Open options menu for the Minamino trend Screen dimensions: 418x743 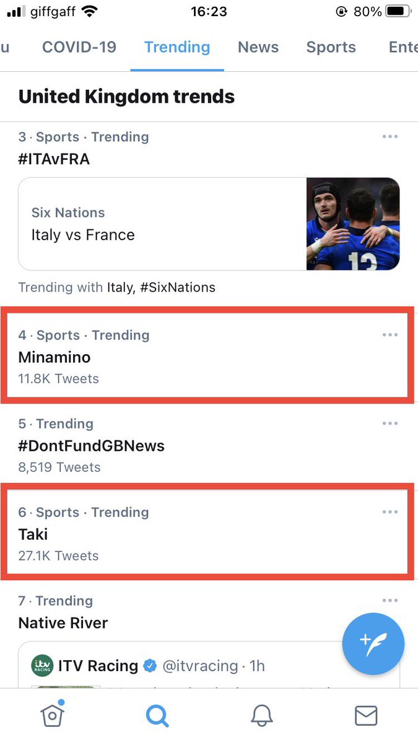point(390,334)
